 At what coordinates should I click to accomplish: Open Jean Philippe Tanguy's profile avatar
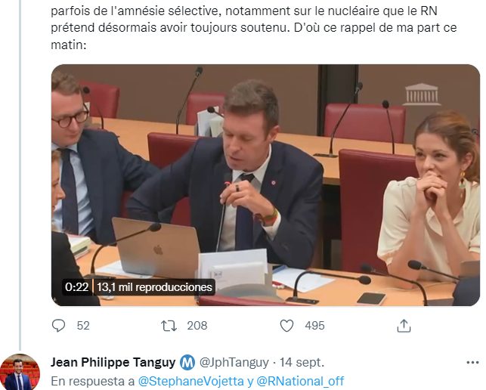pos(20,372)
